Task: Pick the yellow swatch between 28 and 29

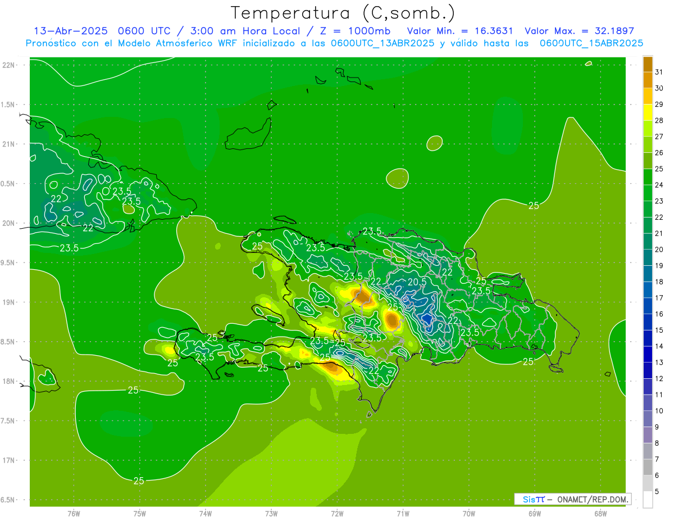Action: coord(648,112)
